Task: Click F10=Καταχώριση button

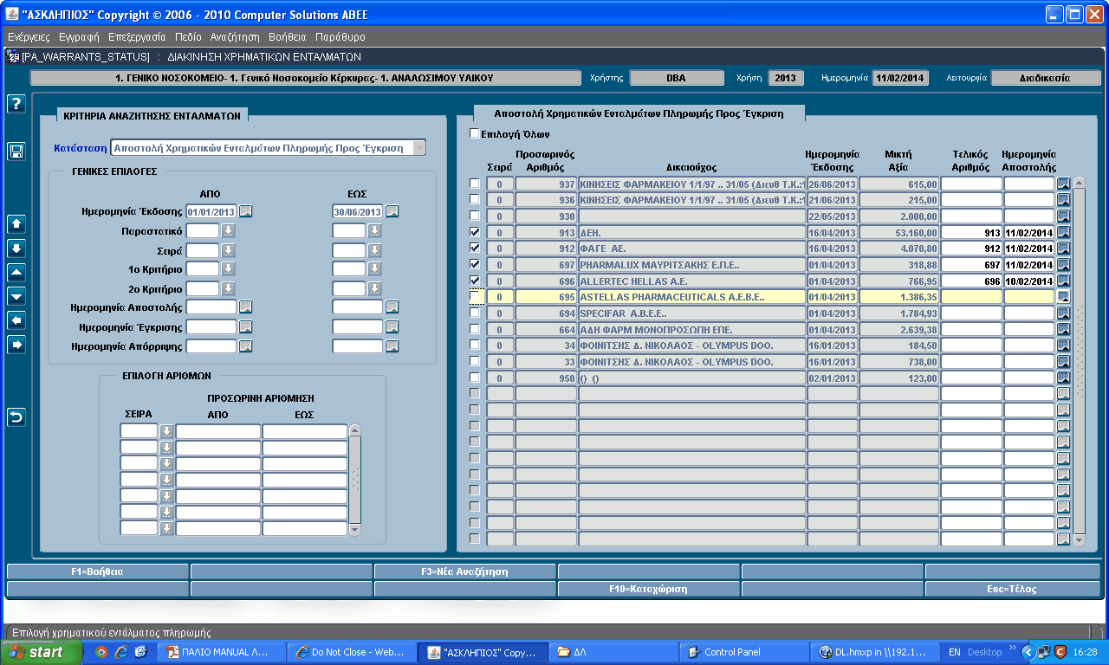Action: (649, 589)
